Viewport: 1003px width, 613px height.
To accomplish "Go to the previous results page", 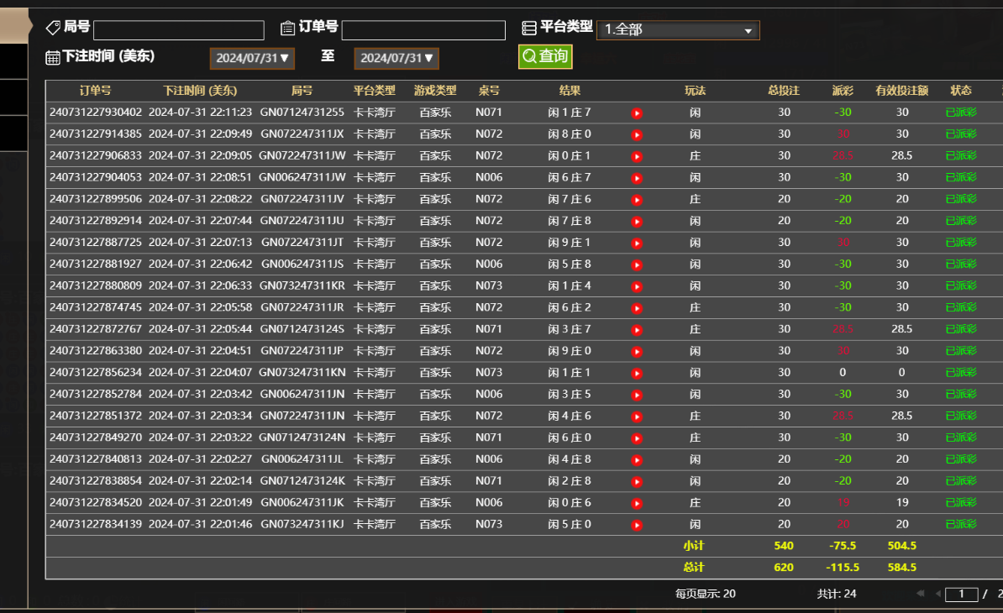I will click(937, 595).
